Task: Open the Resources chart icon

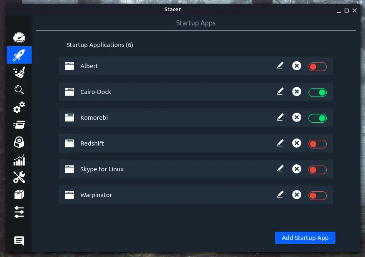Action: point(19,160)
